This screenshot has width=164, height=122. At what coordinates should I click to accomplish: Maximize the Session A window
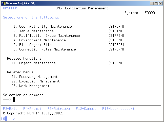click(156, 3)
